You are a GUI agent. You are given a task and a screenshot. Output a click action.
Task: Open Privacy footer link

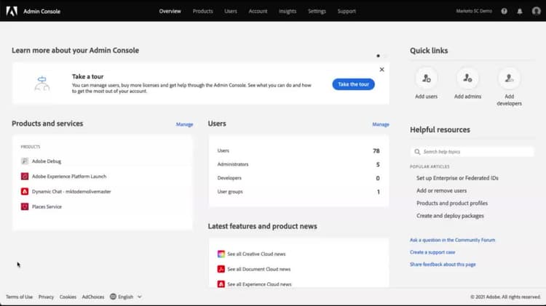click(x=47, y=297)
